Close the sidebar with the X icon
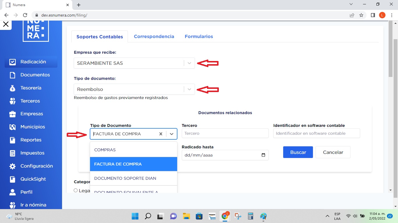 (6, 24)
